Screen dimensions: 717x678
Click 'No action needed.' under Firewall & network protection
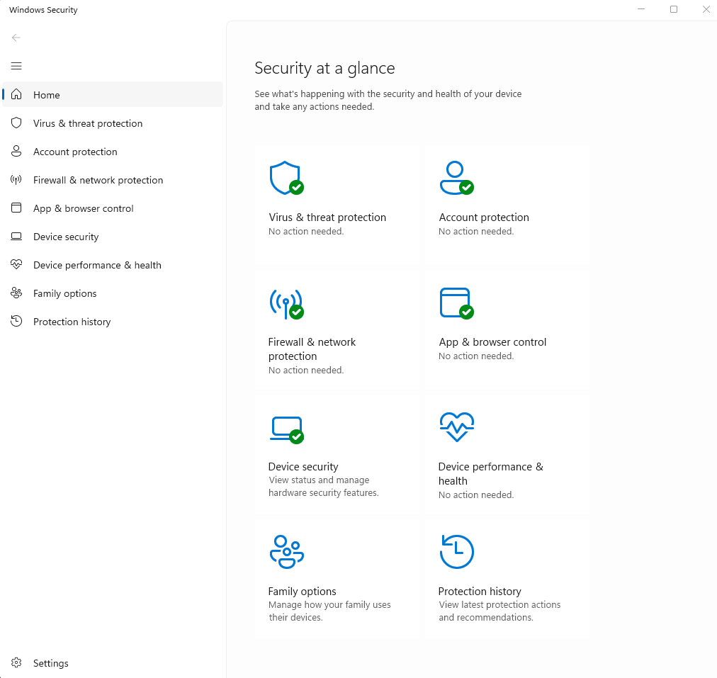[306, 370]
